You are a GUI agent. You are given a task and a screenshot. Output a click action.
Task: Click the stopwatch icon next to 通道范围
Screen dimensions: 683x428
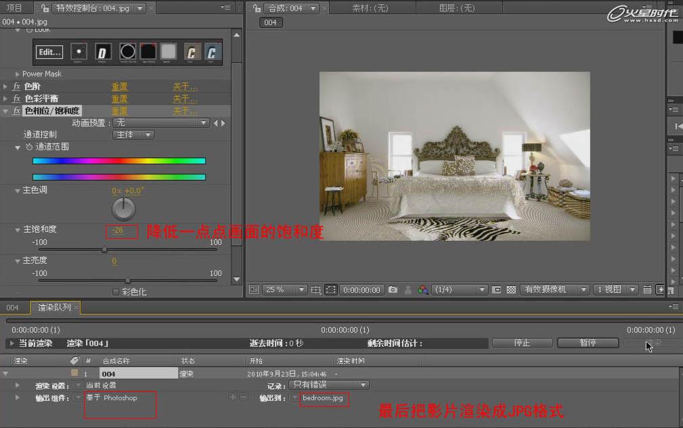[x=29, y=147]
